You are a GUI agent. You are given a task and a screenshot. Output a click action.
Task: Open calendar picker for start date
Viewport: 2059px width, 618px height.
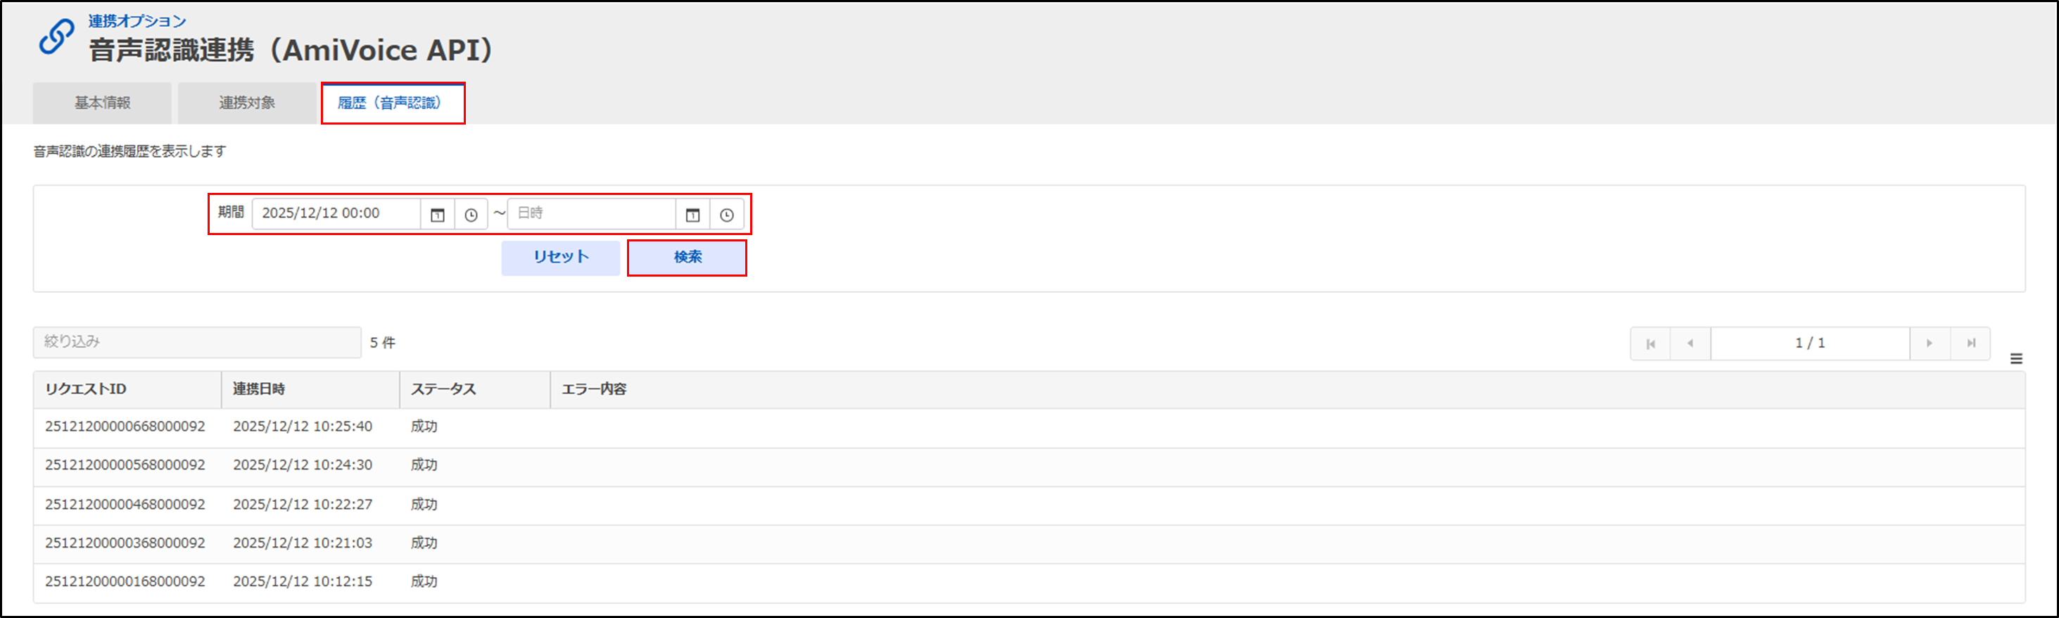(437, 214)
